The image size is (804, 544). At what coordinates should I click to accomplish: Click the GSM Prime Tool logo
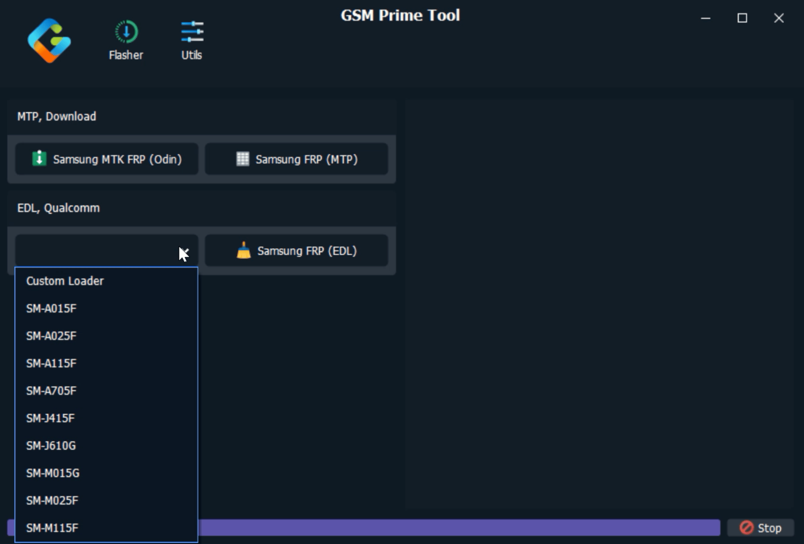coord(49,40)
